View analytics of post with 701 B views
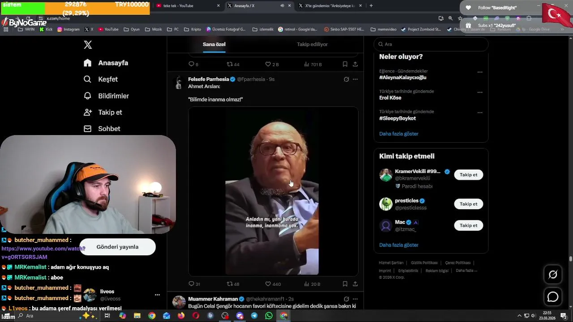The image size is (573, 322). (312, 64)
